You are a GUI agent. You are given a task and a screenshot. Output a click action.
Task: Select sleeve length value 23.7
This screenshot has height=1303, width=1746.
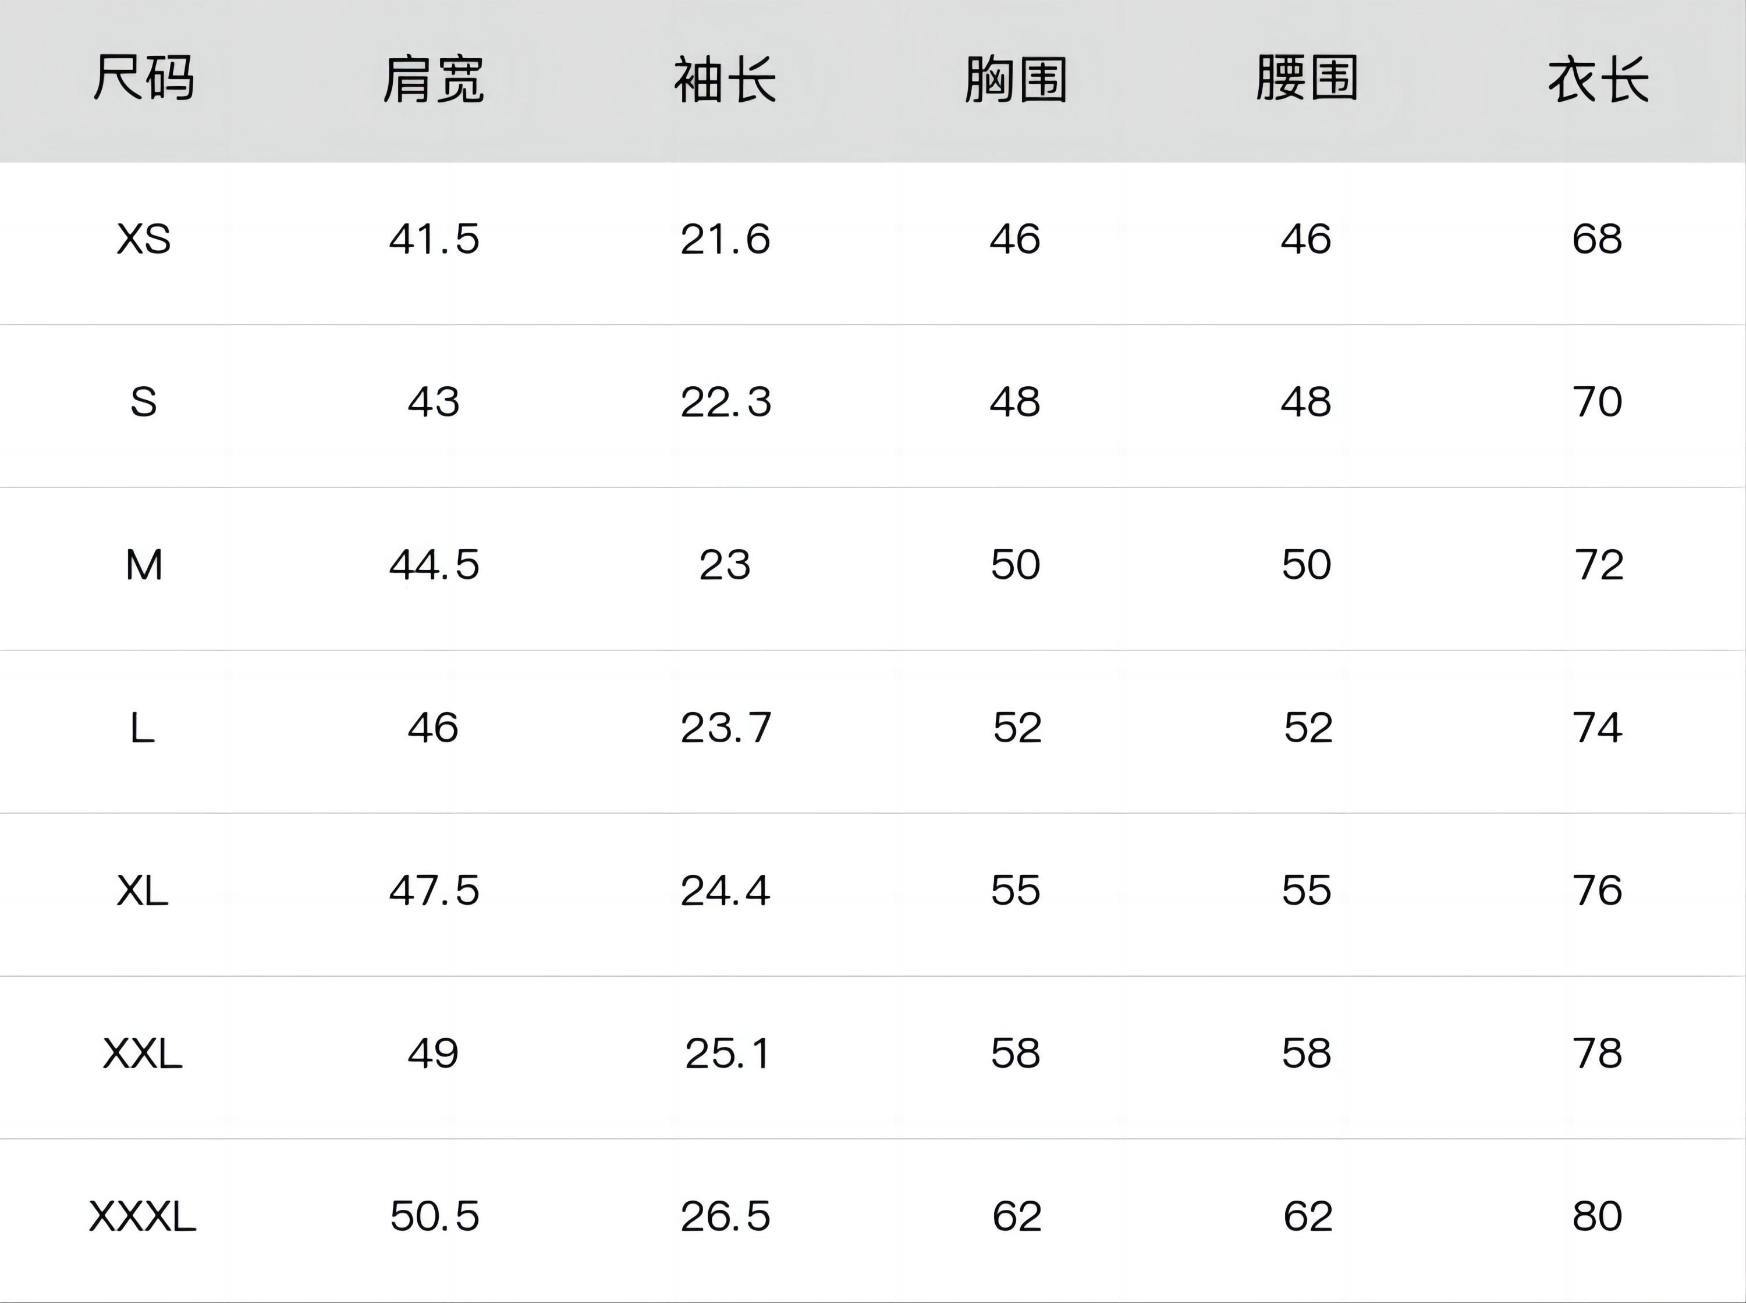tap(726, 727)
